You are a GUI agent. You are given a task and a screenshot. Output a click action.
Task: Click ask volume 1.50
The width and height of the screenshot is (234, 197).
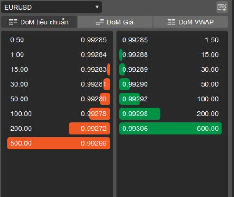(x=212, y=40)
